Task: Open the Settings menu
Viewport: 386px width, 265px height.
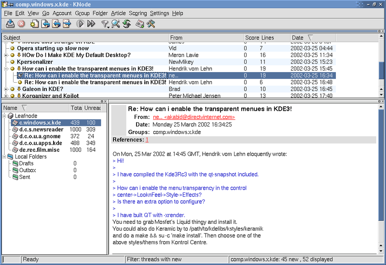Action: point(160,14)
